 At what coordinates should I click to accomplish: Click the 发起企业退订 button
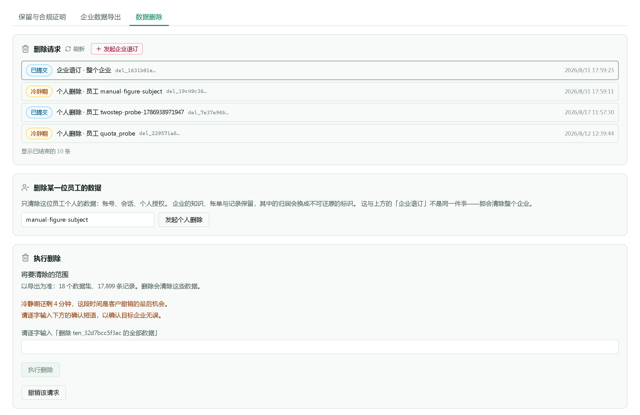117,49
